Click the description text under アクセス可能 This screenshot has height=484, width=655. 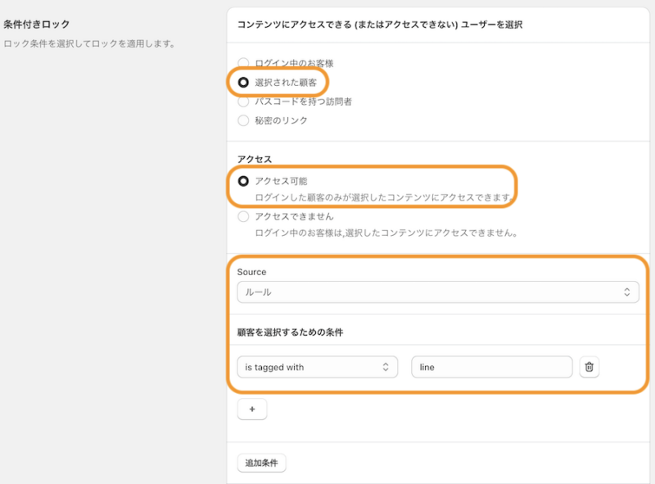point(384,197)
